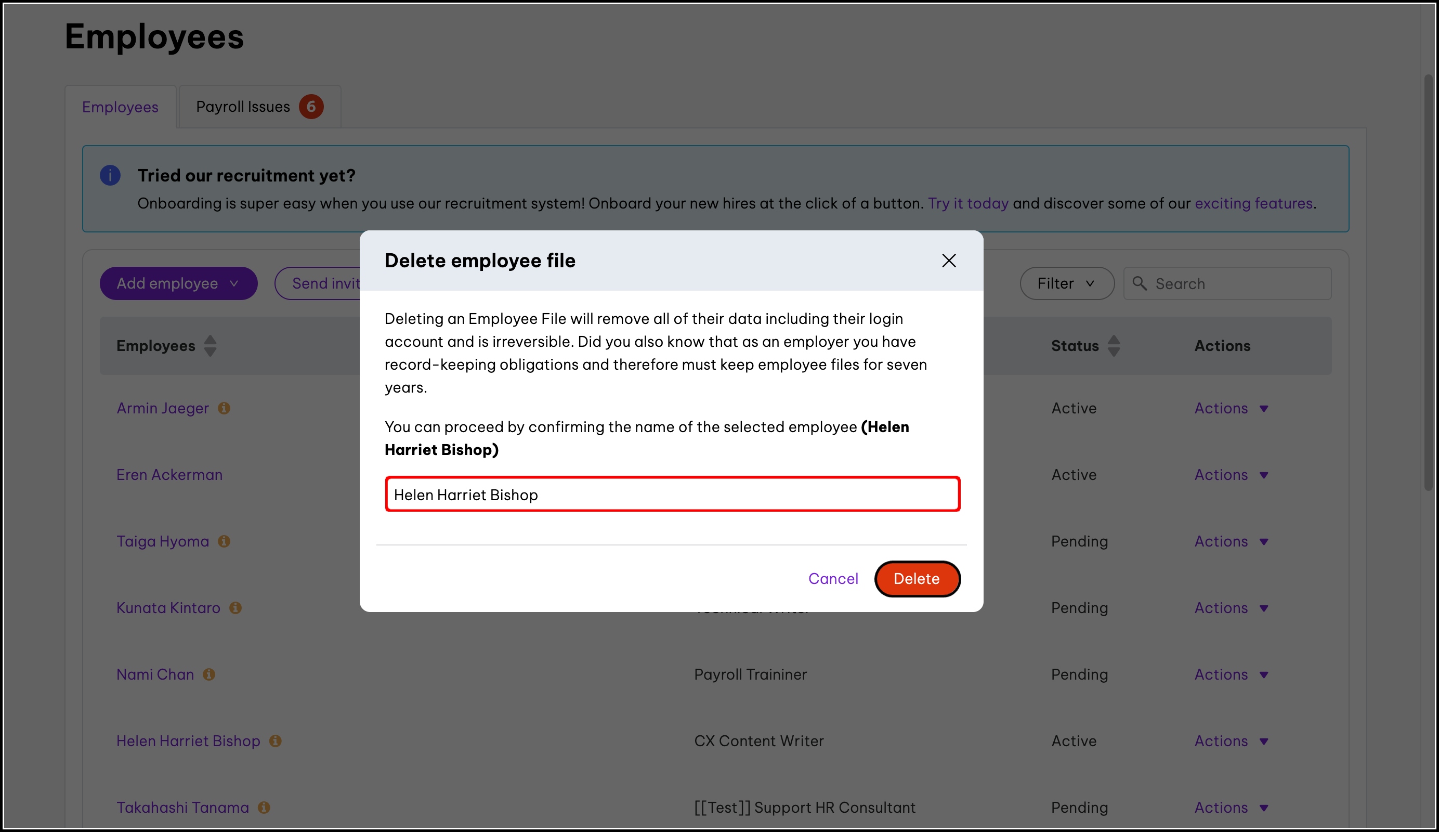Click info icon beside Armin Jaeger
Image resolution: width=1439 pixels, height=832 pixels.
click(224, 408)
